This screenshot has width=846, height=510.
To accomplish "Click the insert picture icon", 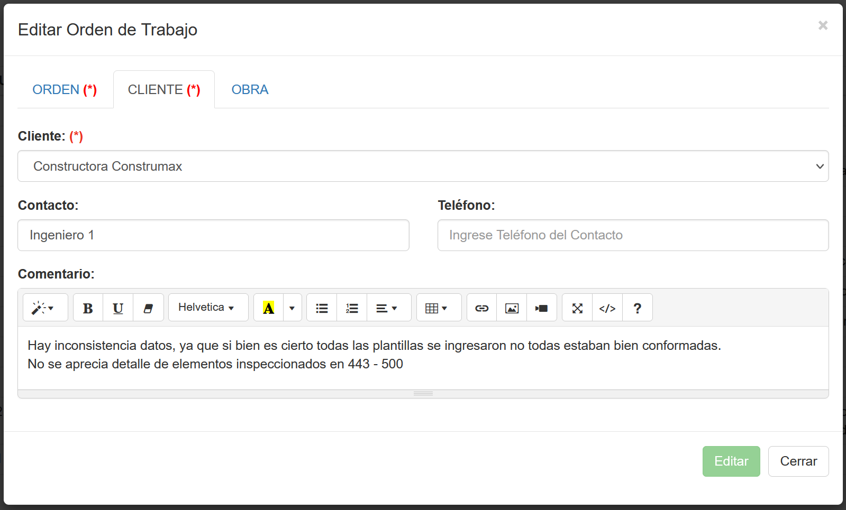I will [512, 308].
